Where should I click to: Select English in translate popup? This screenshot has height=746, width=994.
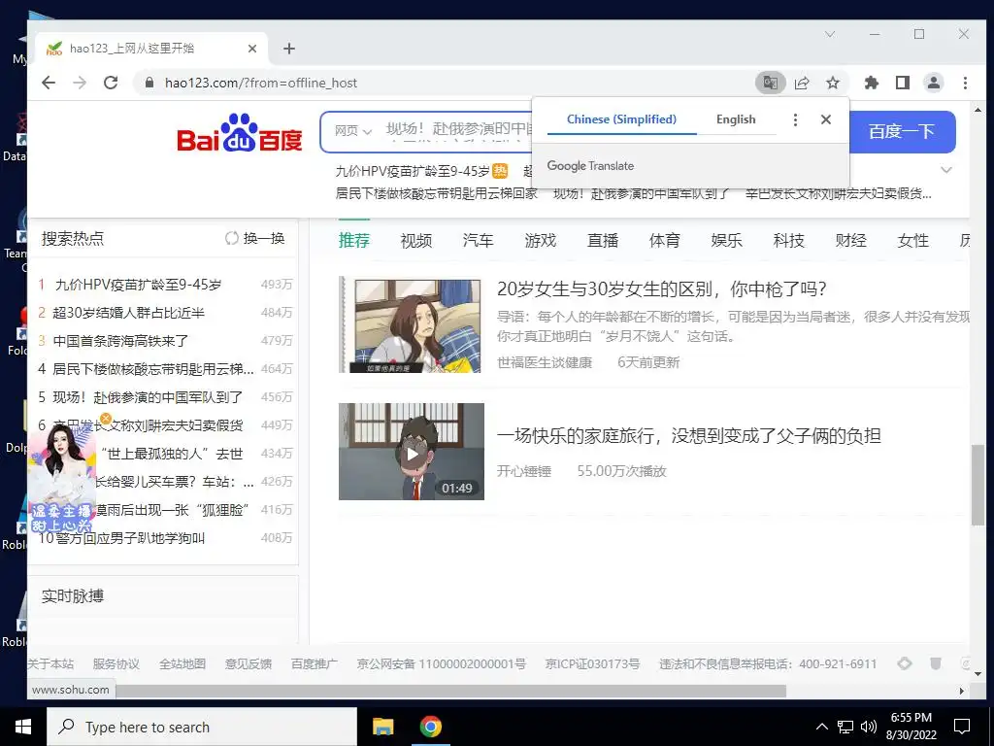(x=736, y=119)
